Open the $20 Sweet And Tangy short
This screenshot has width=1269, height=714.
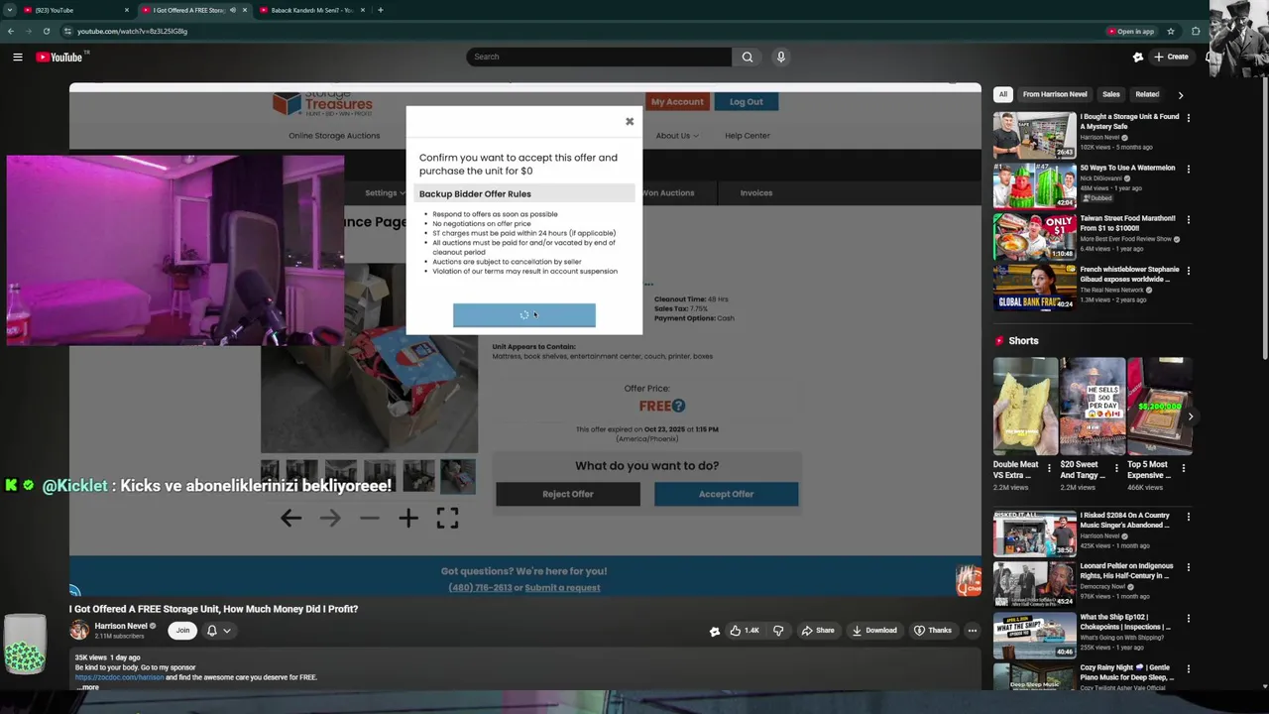coord(1092,407)
